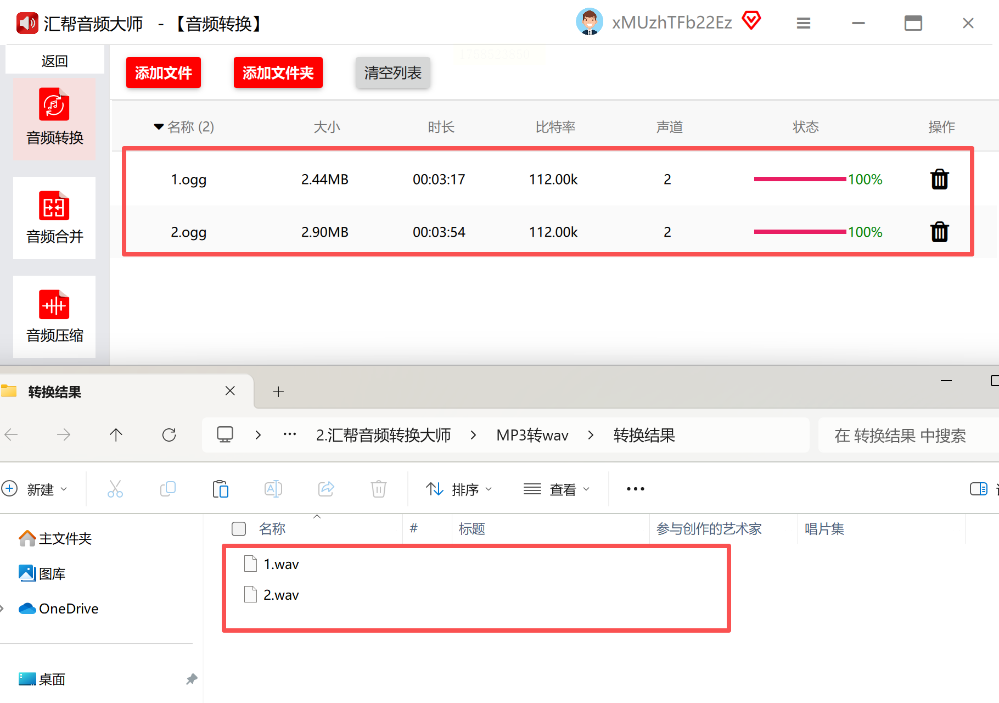Click the red VIP diamond badge
This screenshot has height=703, width=999.
tap(751, 21)
